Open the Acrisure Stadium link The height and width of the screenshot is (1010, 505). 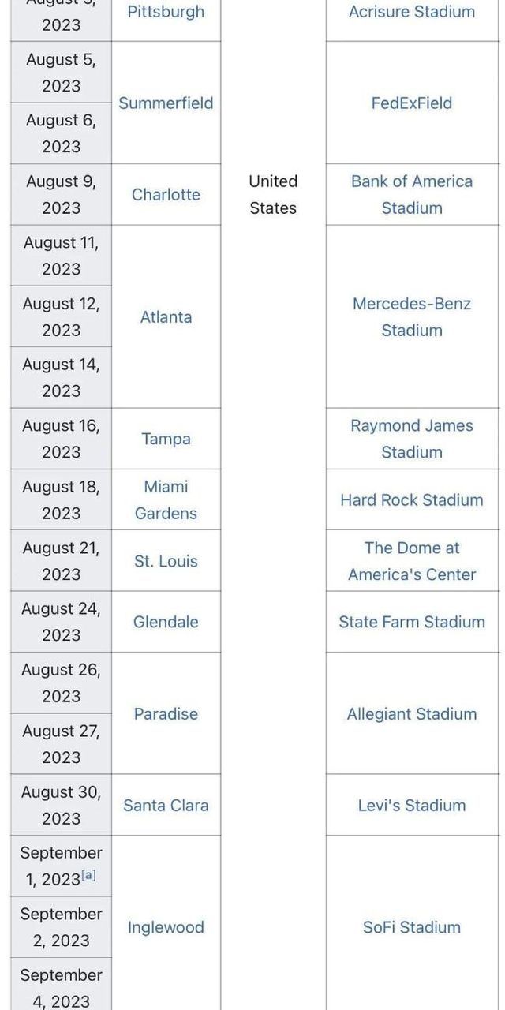point(412,12)
